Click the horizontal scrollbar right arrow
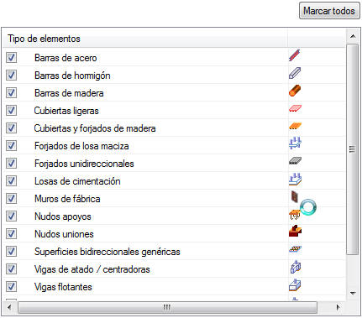Screen dimensions: 362x318 (x=338, y=307)
